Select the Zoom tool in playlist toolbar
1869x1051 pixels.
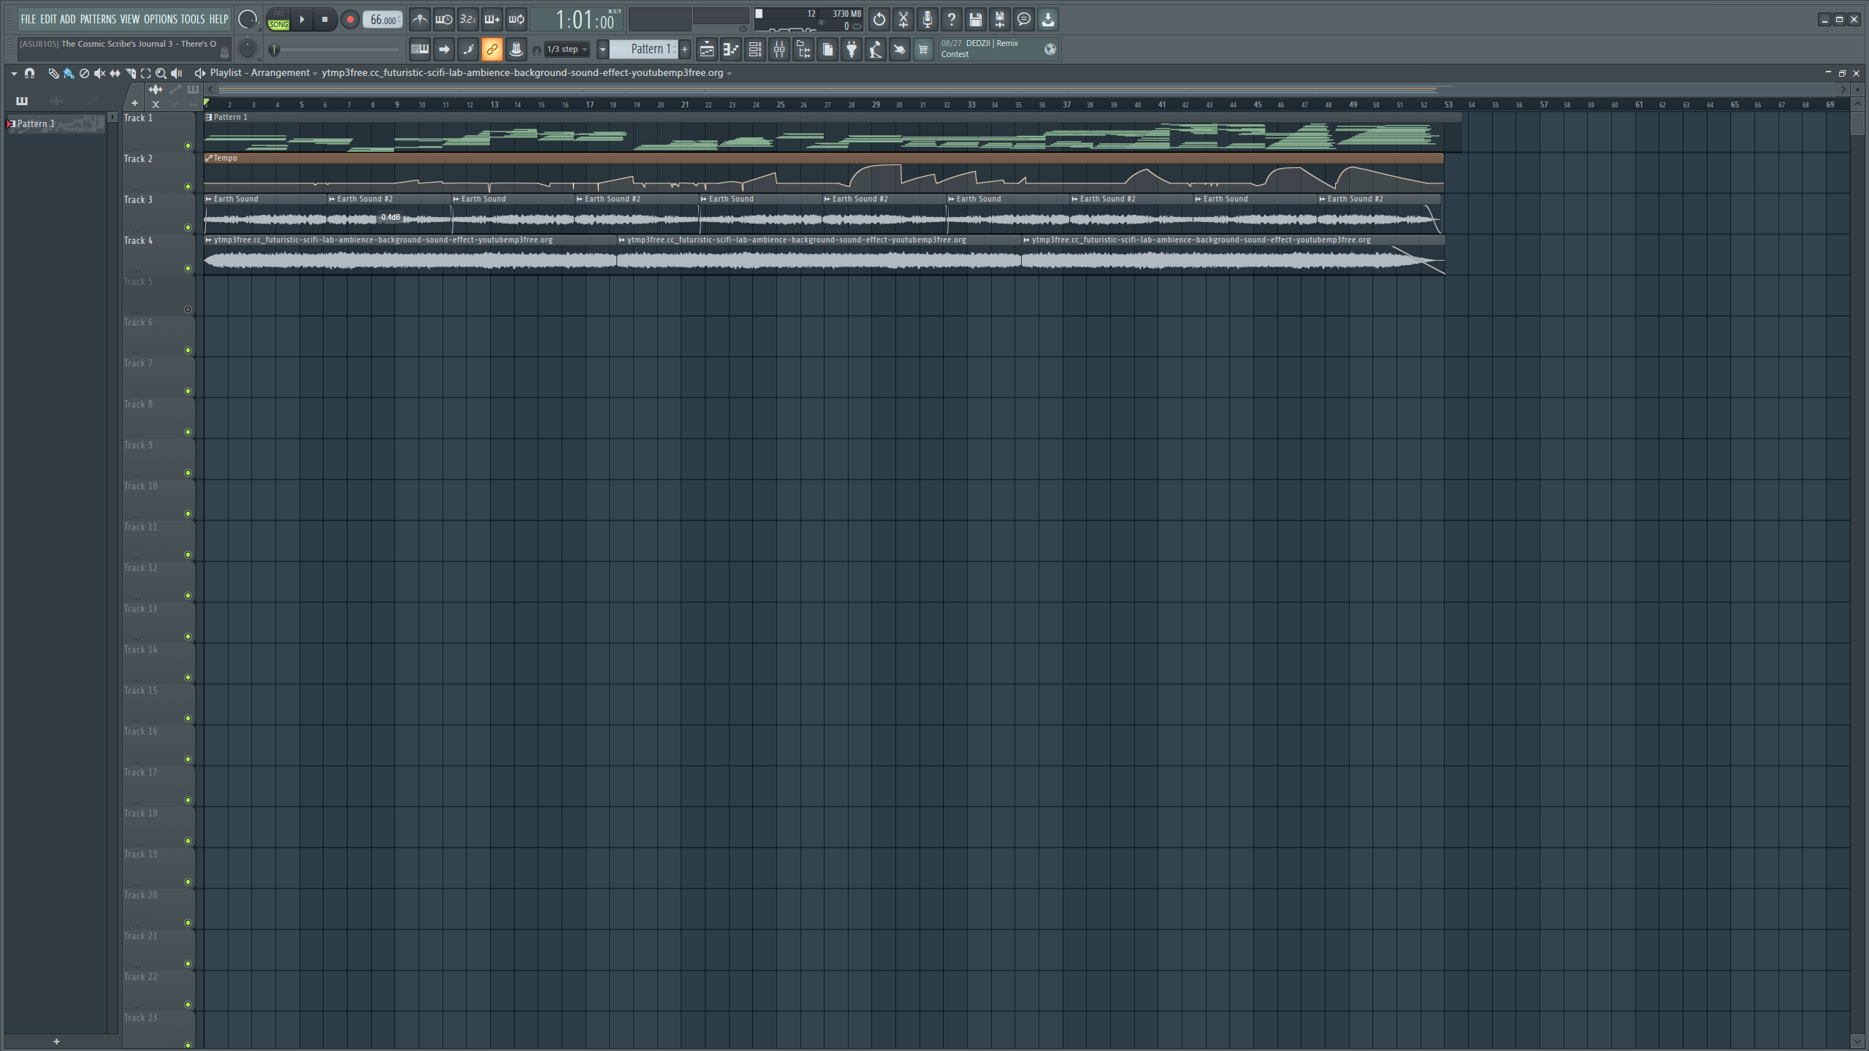click(x=161, y=73)
